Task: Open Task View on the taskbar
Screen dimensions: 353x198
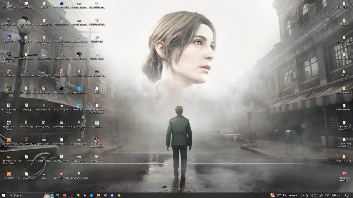Action: [57, 195]
